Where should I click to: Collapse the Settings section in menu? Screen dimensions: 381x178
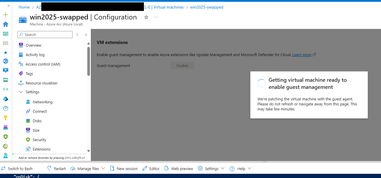pos(21,92)
